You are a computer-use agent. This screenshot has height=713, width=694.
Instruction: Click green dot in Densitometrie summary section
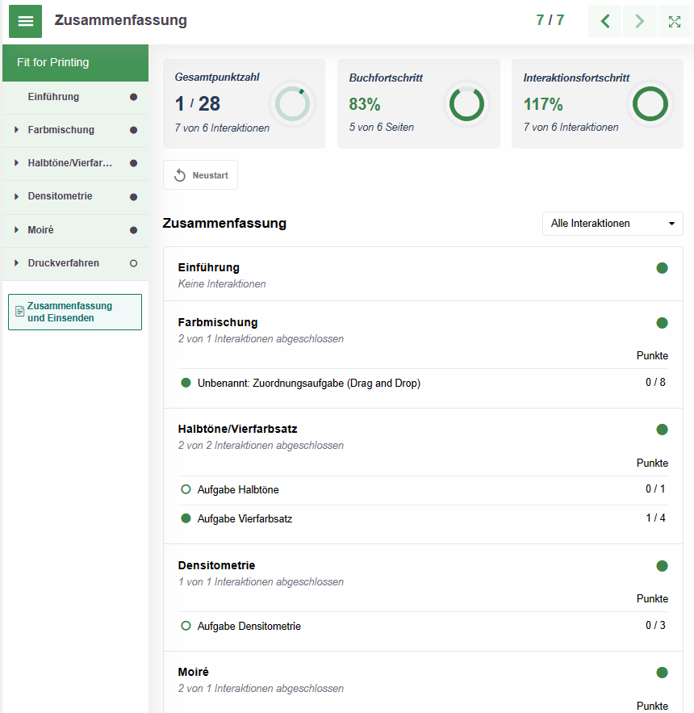click(x=662, y=566)
